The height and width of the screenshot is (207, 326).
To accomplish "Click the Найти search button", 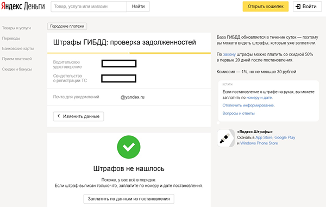I will click(x=138, y=7).
